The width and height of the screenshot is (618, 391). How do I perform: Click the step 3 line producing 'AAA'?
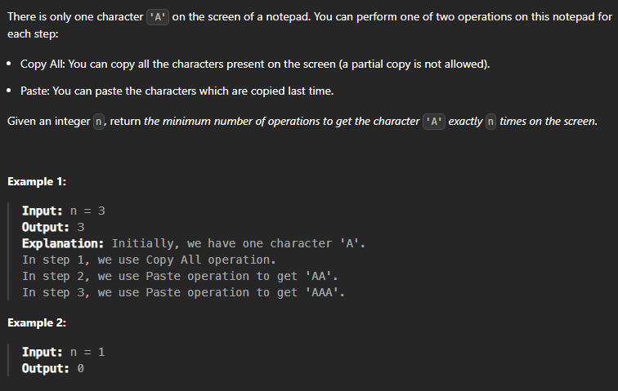coord(184,292)
